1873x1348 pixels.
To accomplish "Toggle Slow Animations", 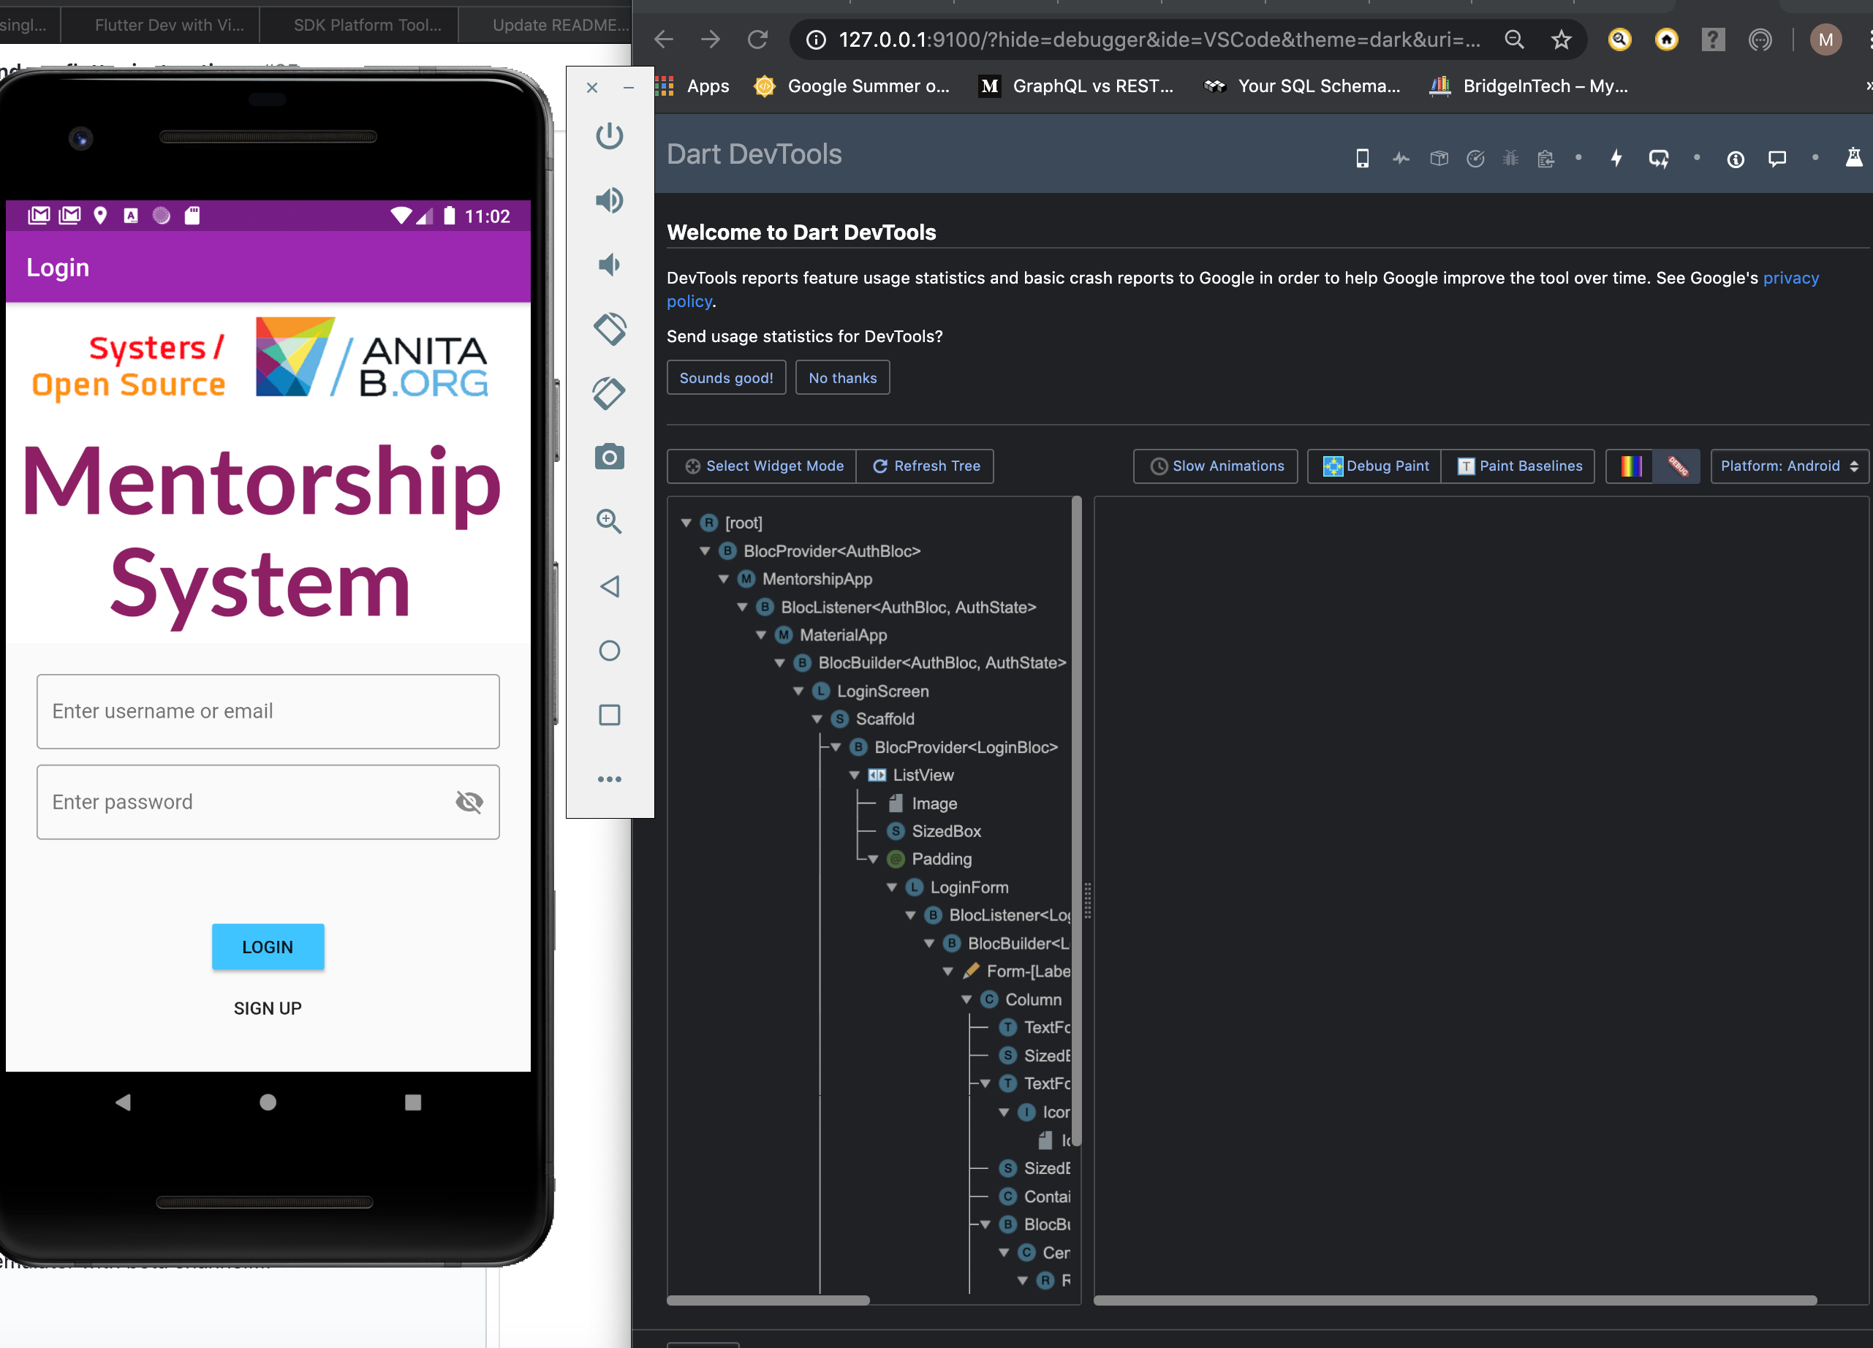I will [x=1216, y=466].
